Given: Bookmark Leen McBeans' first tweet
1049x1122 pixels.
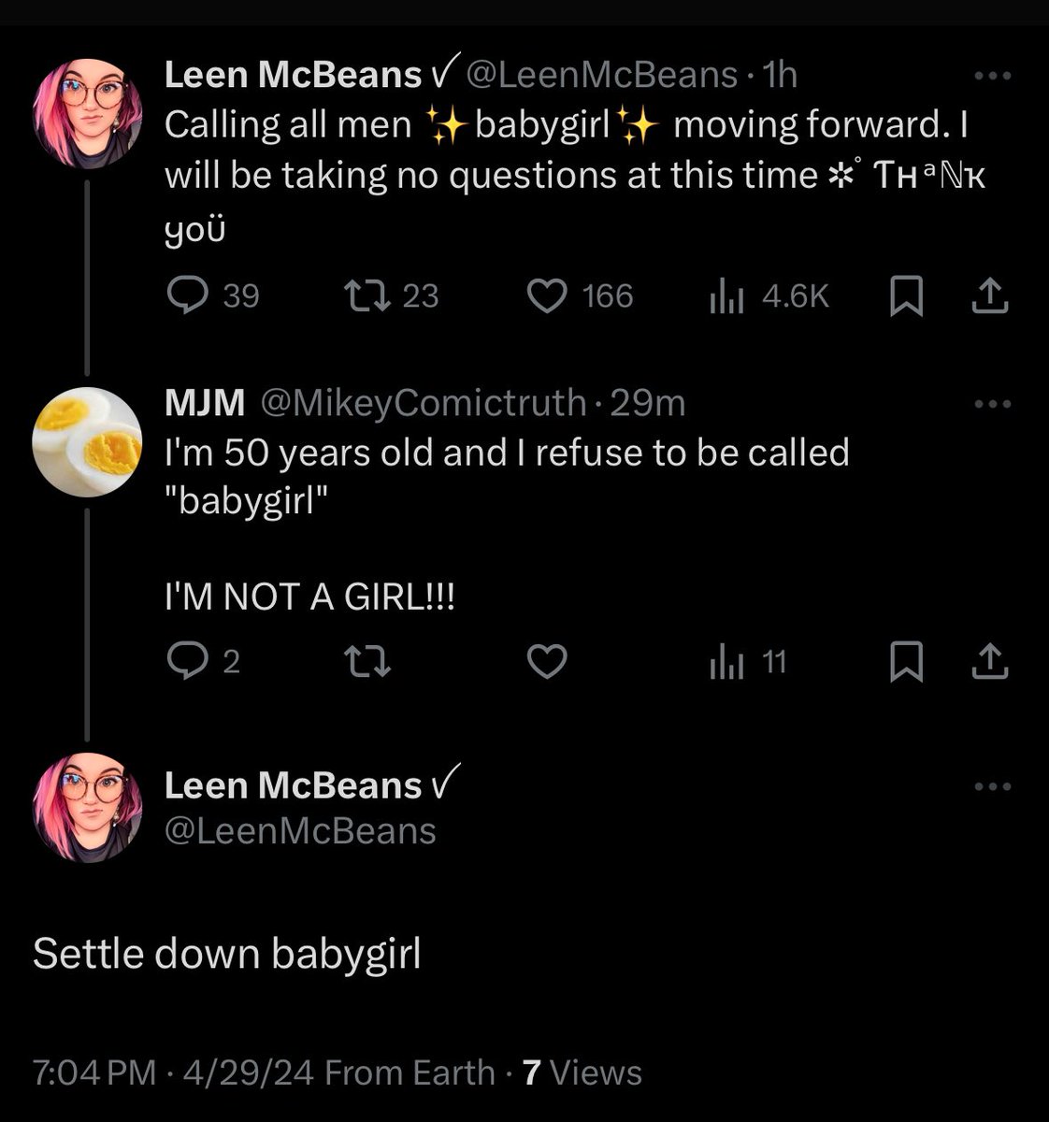Looking at the screenshot, I should coord(905,296).
